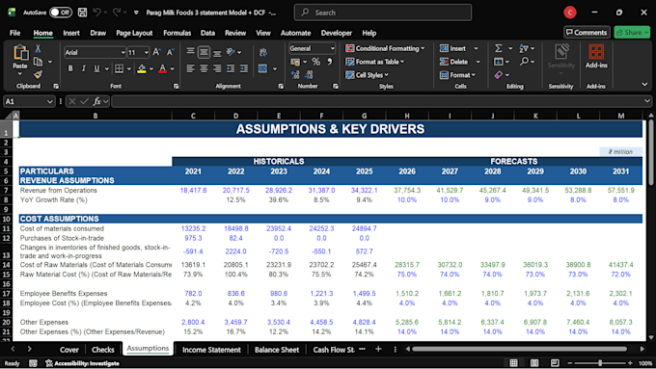The height and width of the screenshot is (369, 656).
Task: Switch to the Income Statement sheet tab
Action: pyautogui.click(x=211, y=350)
